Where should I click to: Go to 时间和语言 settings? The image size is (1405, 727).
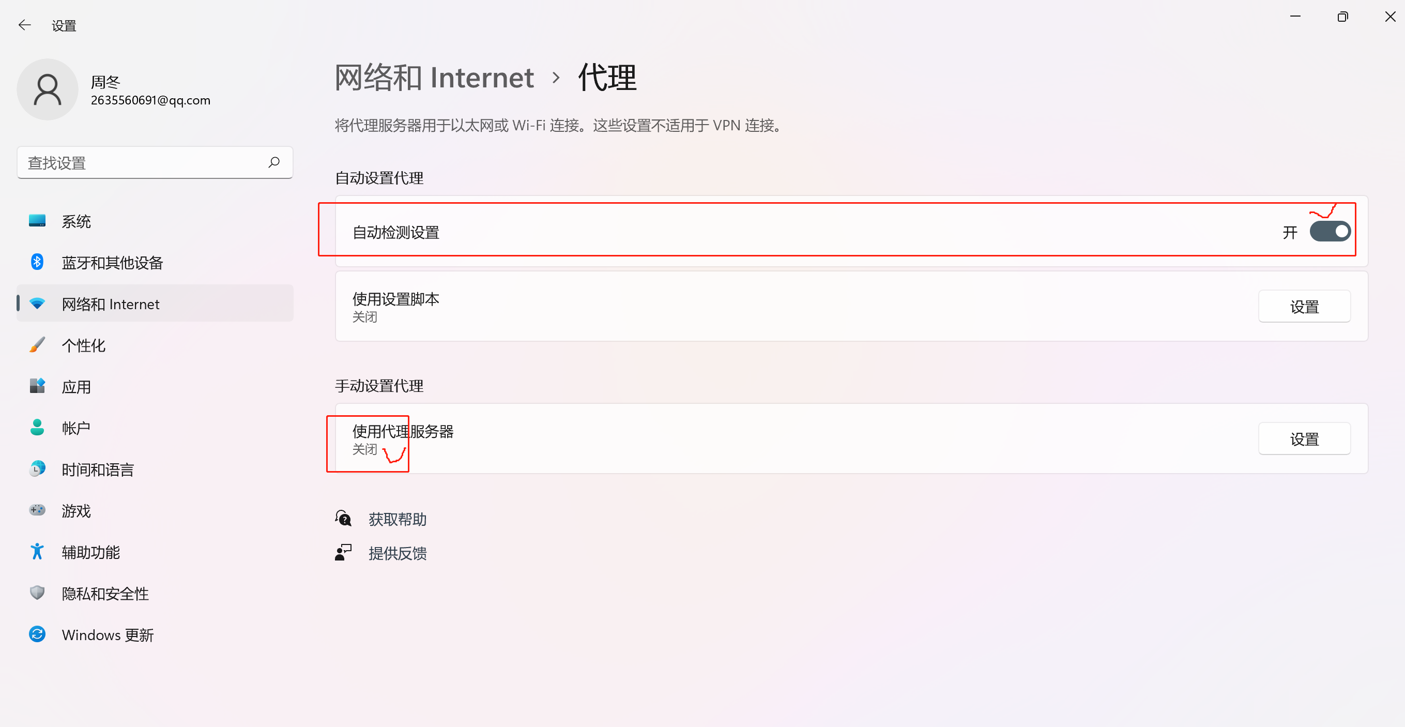(97, 469)
